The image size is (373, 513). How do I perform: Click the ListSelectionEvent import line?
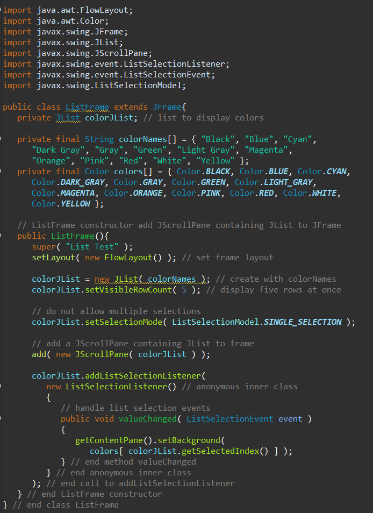(x=109, y=75)
